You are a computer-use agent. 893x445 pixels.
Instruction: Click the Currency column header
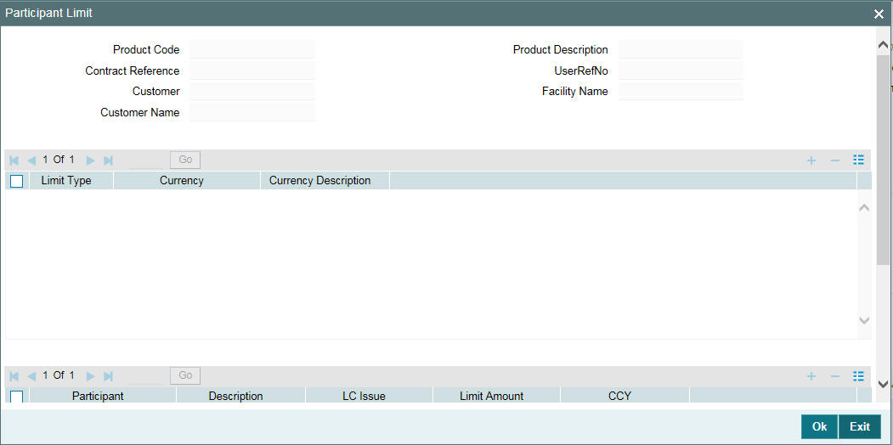point(187,181)
